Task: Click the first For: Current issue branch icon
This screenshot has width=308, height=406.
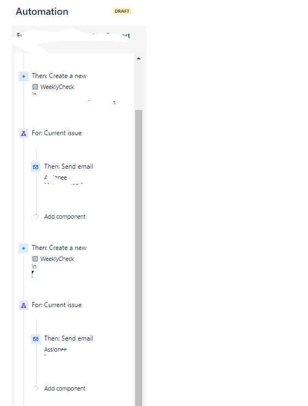Action: 24,134
